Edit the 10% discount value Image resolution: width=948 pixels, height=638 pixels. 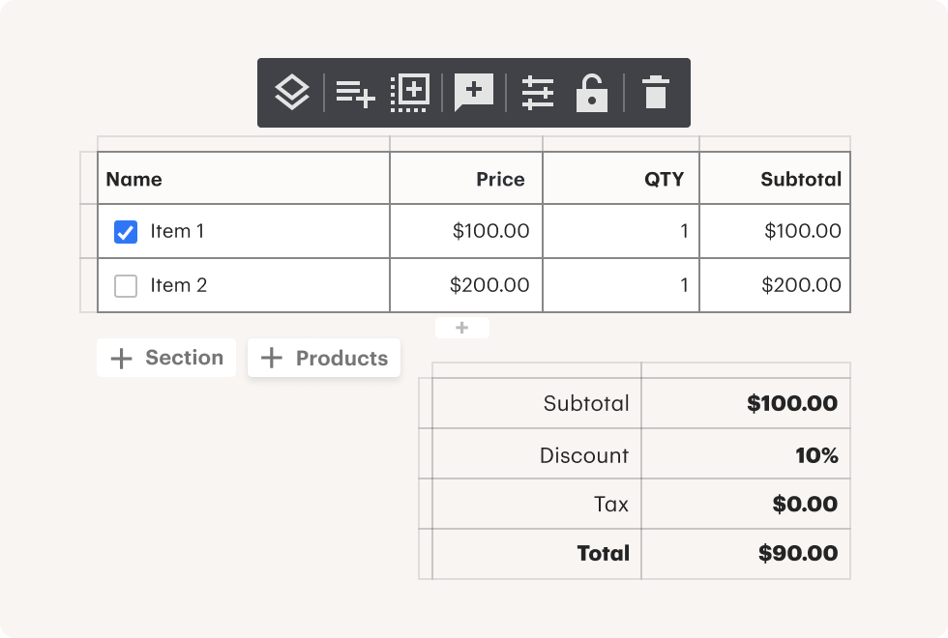816,455
